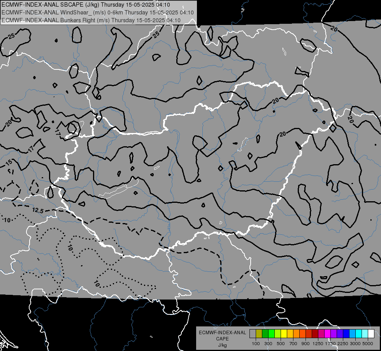Click the legend title ECMWF-INDEX-ANAL

(222, 333)
